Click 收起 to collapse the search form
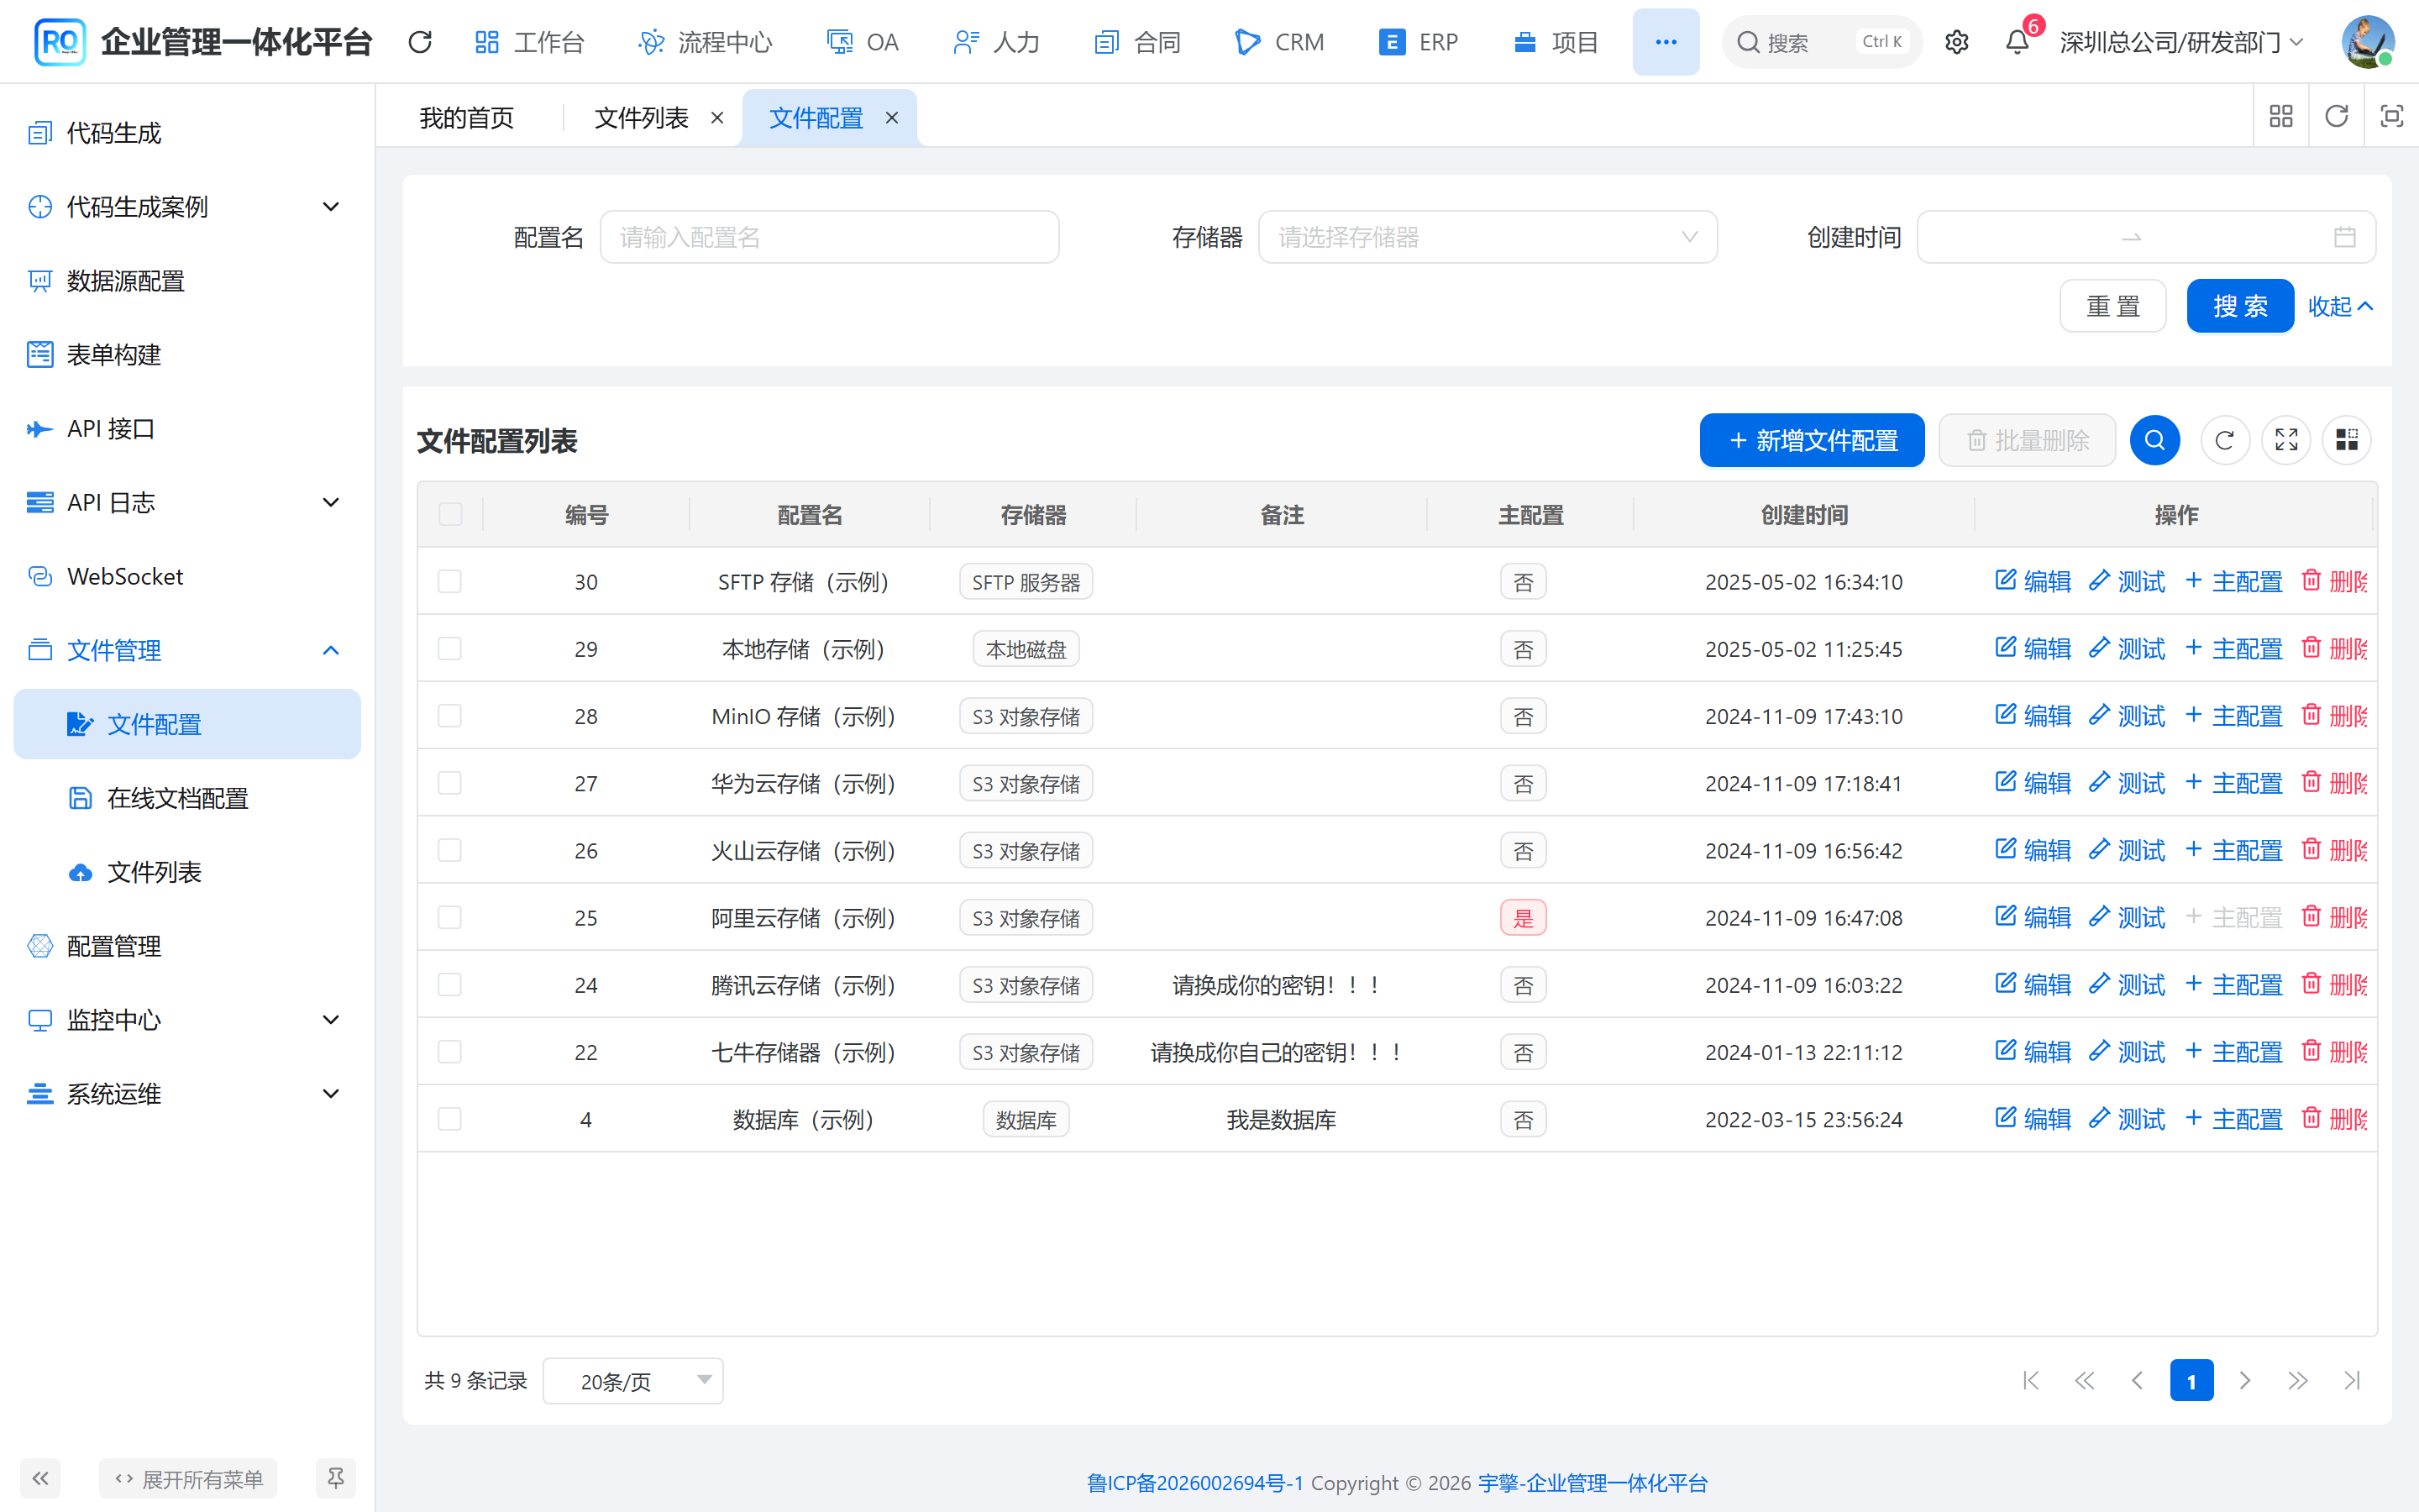The image size is (2419, 1512). [x=2340, y=306]
